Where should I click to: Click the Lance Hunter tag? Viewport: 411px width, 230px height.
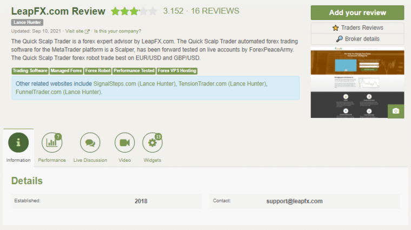(x=27, y=23)
